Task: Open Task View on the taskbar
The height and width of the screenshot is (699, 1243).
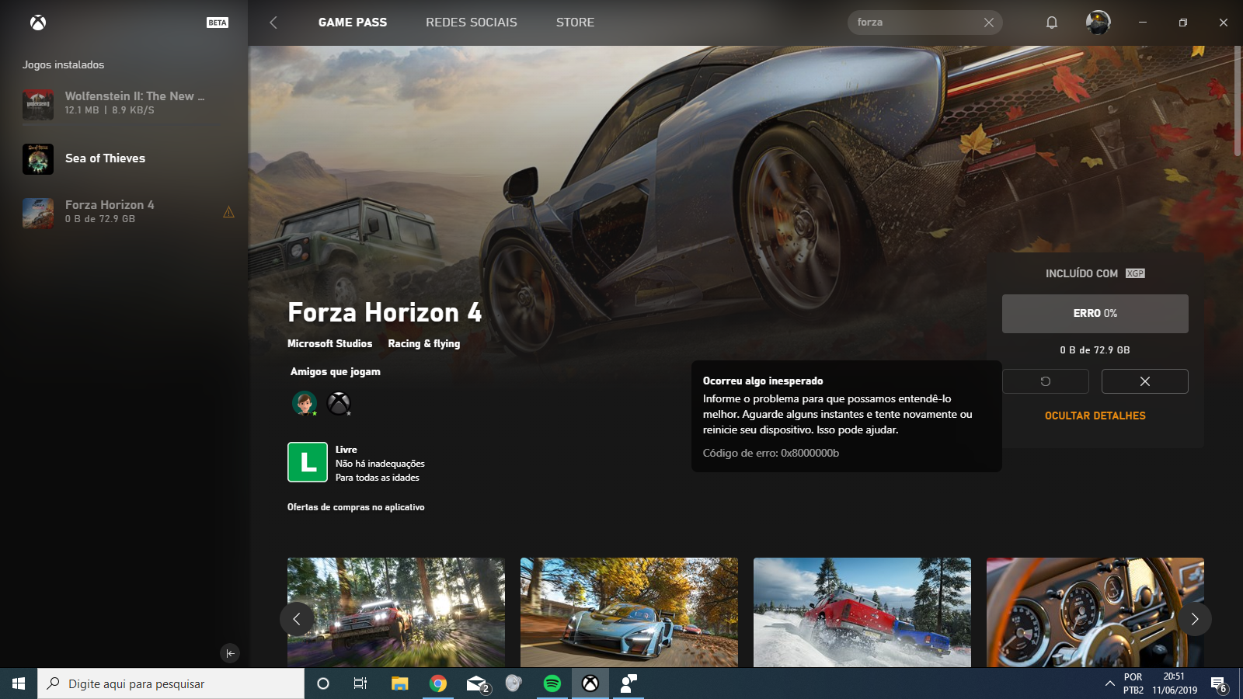Action: click(360, 683)
